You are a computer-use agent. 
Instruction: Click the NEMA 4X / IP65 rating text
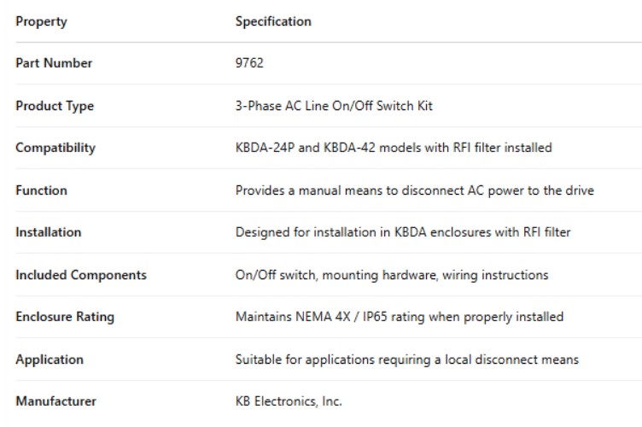tap(400, 317)
